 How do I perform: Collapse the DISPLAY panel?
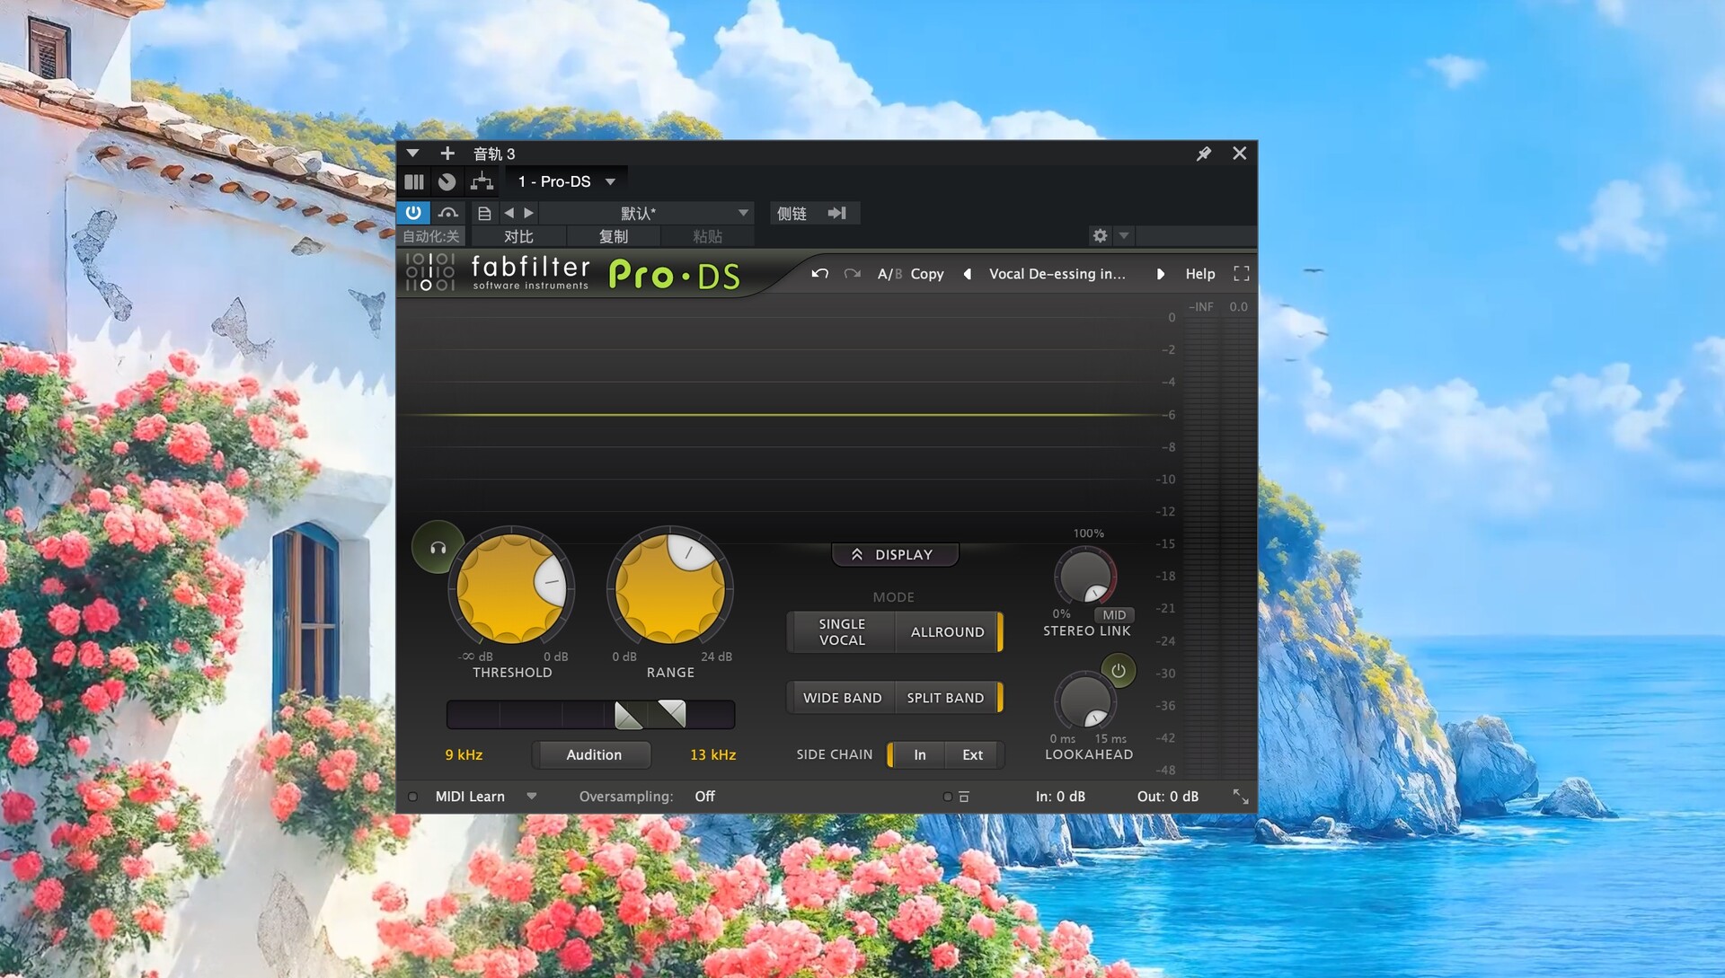pos(894,555)
